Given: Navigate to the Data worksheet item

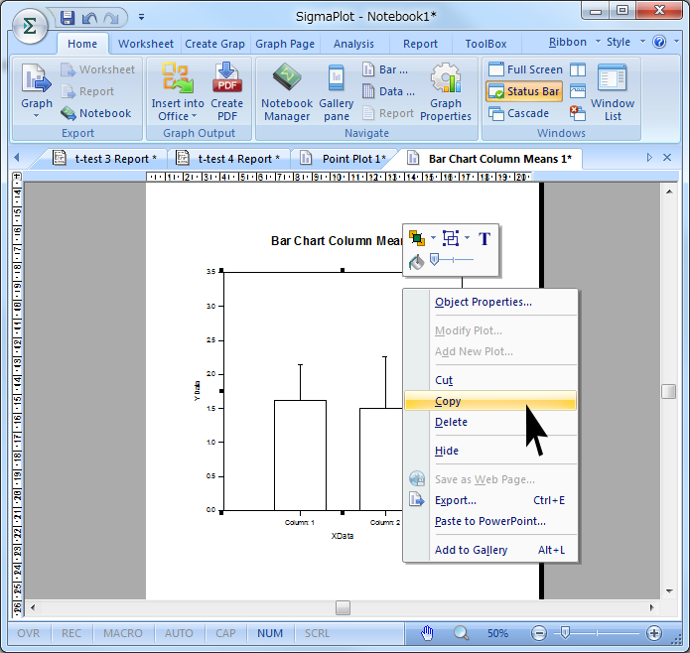Looking at the screenshot, I should pos(388,91).
